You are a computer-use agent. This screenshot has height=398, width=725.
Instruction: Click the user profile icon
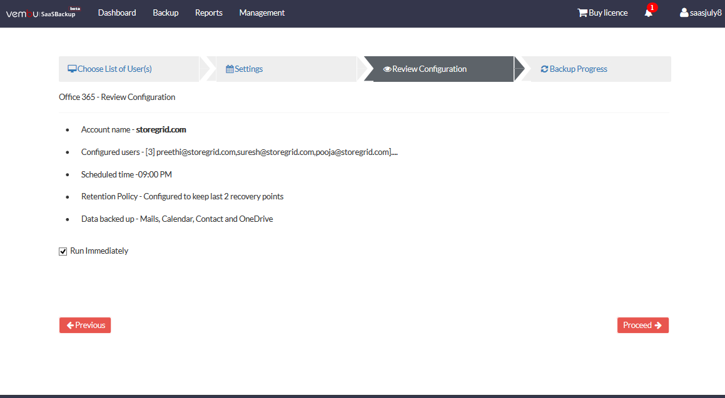click(684, 13)
